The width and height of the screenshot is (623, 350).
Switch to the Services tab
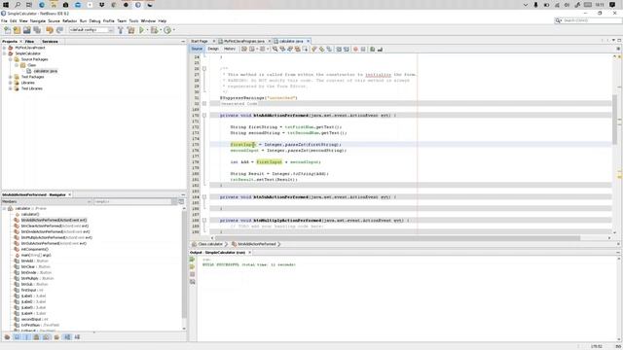point(50,41)
